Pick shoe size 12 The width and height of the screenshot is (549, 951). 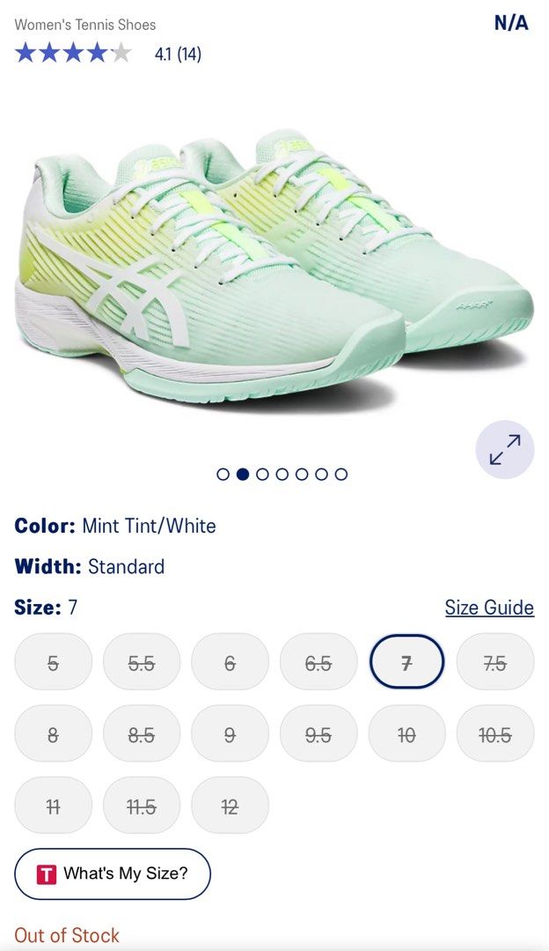[230, 805]
